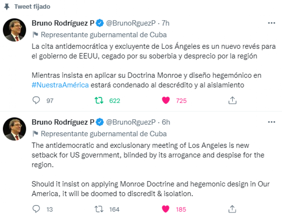The width and height of the screenshot is (282, 214).
Task: Open more options on the second tweet
Action: pos(271,122)
